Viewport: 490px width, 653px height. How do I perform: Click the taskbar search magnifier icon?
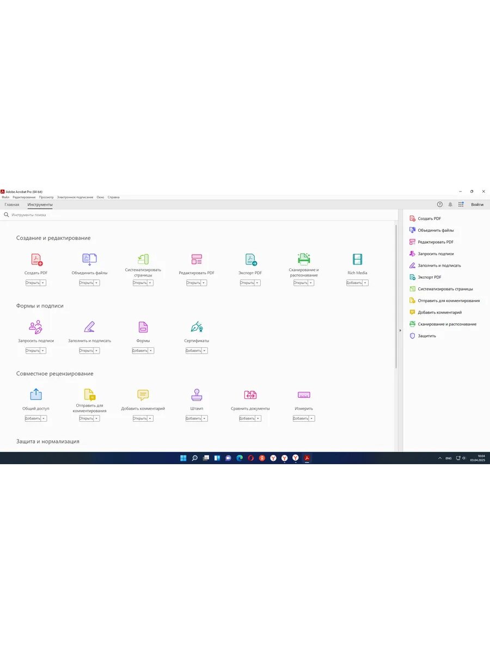coord(194,458)
